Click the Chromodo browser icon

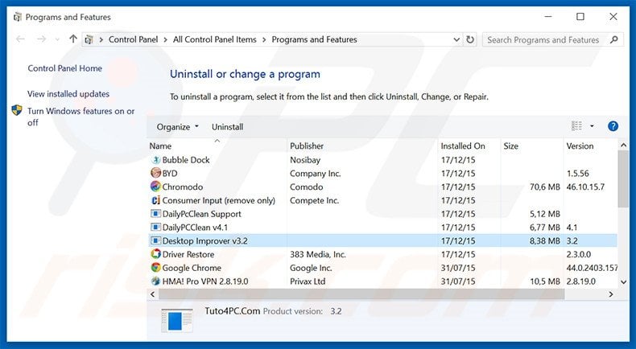155,187
